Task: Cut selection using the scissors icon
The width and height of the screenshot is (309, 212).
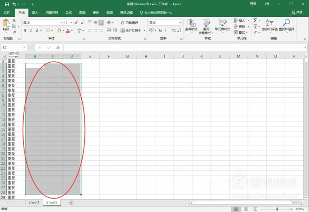Action: [x=14, y=20]
